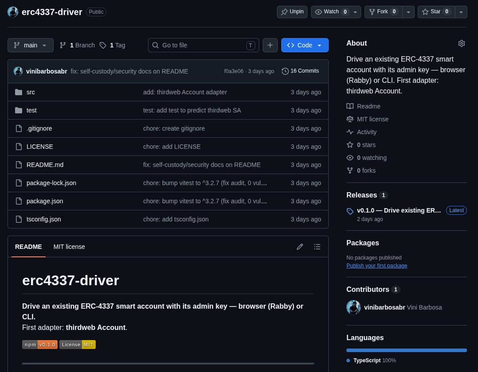478x372 pixels.
Task: Open the README outline list icon
Action: pos(317,247)
